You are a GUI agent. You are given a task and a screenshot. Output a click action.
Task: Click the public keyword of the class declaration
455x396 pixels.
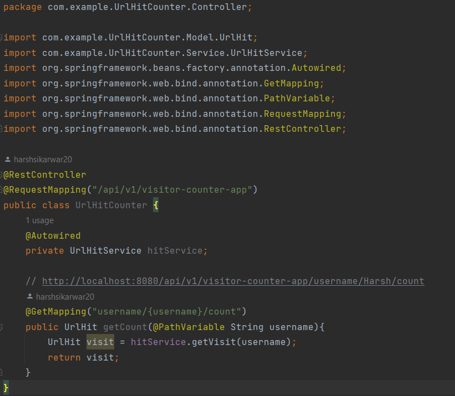(20, 205)
